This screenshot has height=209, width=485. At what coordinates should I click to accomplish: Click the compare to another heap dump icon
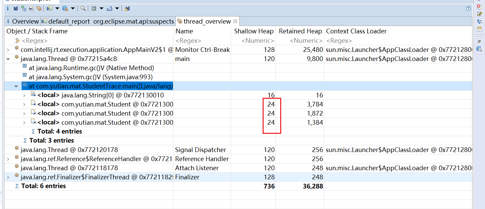pos(127,8)
